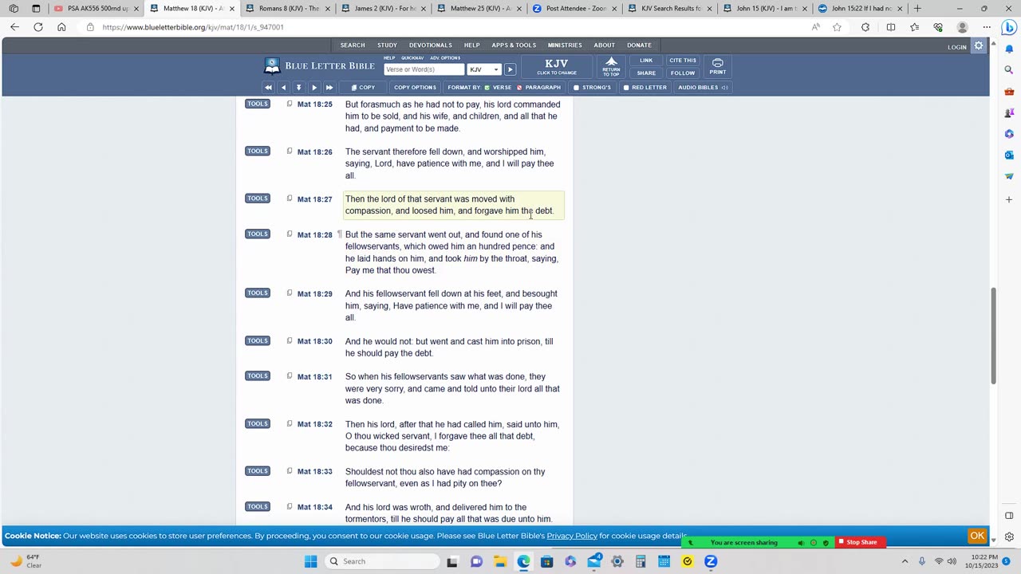
Task: Open Tools dropdown for Mat 18:29
Action: [x=257, y=293]
